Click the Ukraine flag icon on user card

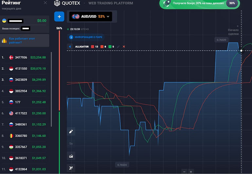4,21
